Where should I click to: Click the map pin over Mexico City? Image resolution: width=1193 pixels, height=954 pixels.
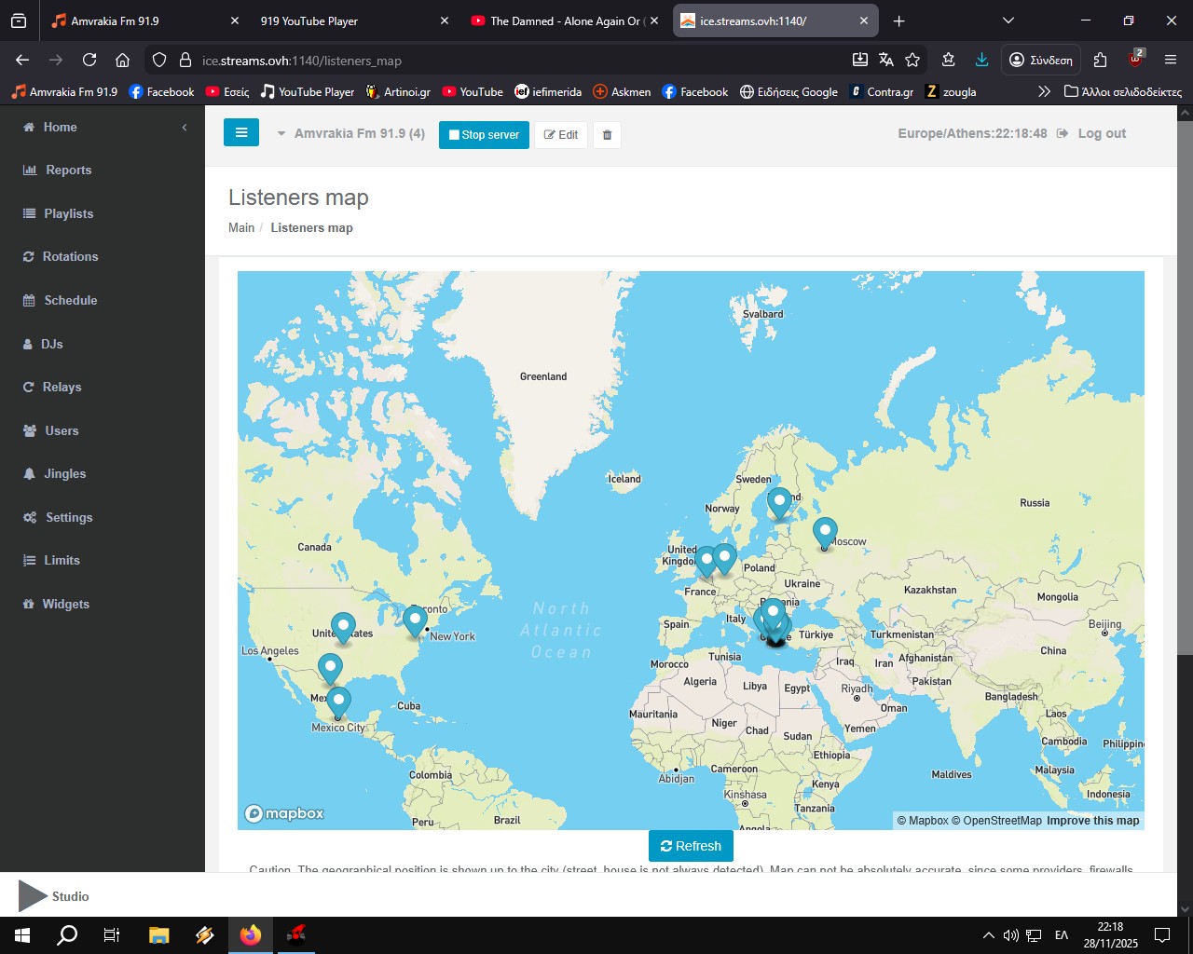click(x=338, y=701)
